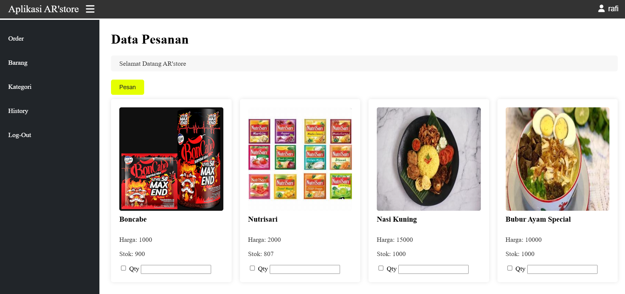The width and height of the screenshot is (625, 294).
Task: Open the Kategori sidebar item
Action: [x=20, y=87]
